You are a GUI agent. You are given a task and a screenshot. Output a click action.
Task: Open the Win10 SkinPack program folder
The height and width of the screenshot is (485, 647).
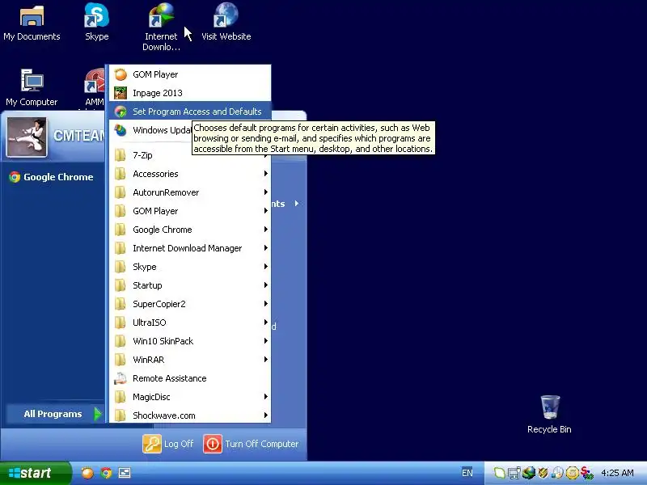tap(190, 341)
